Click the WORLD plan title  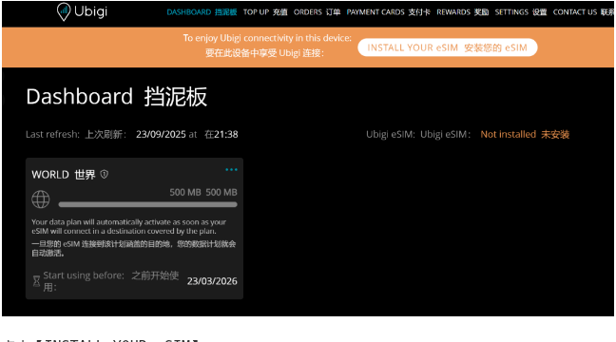64,175
